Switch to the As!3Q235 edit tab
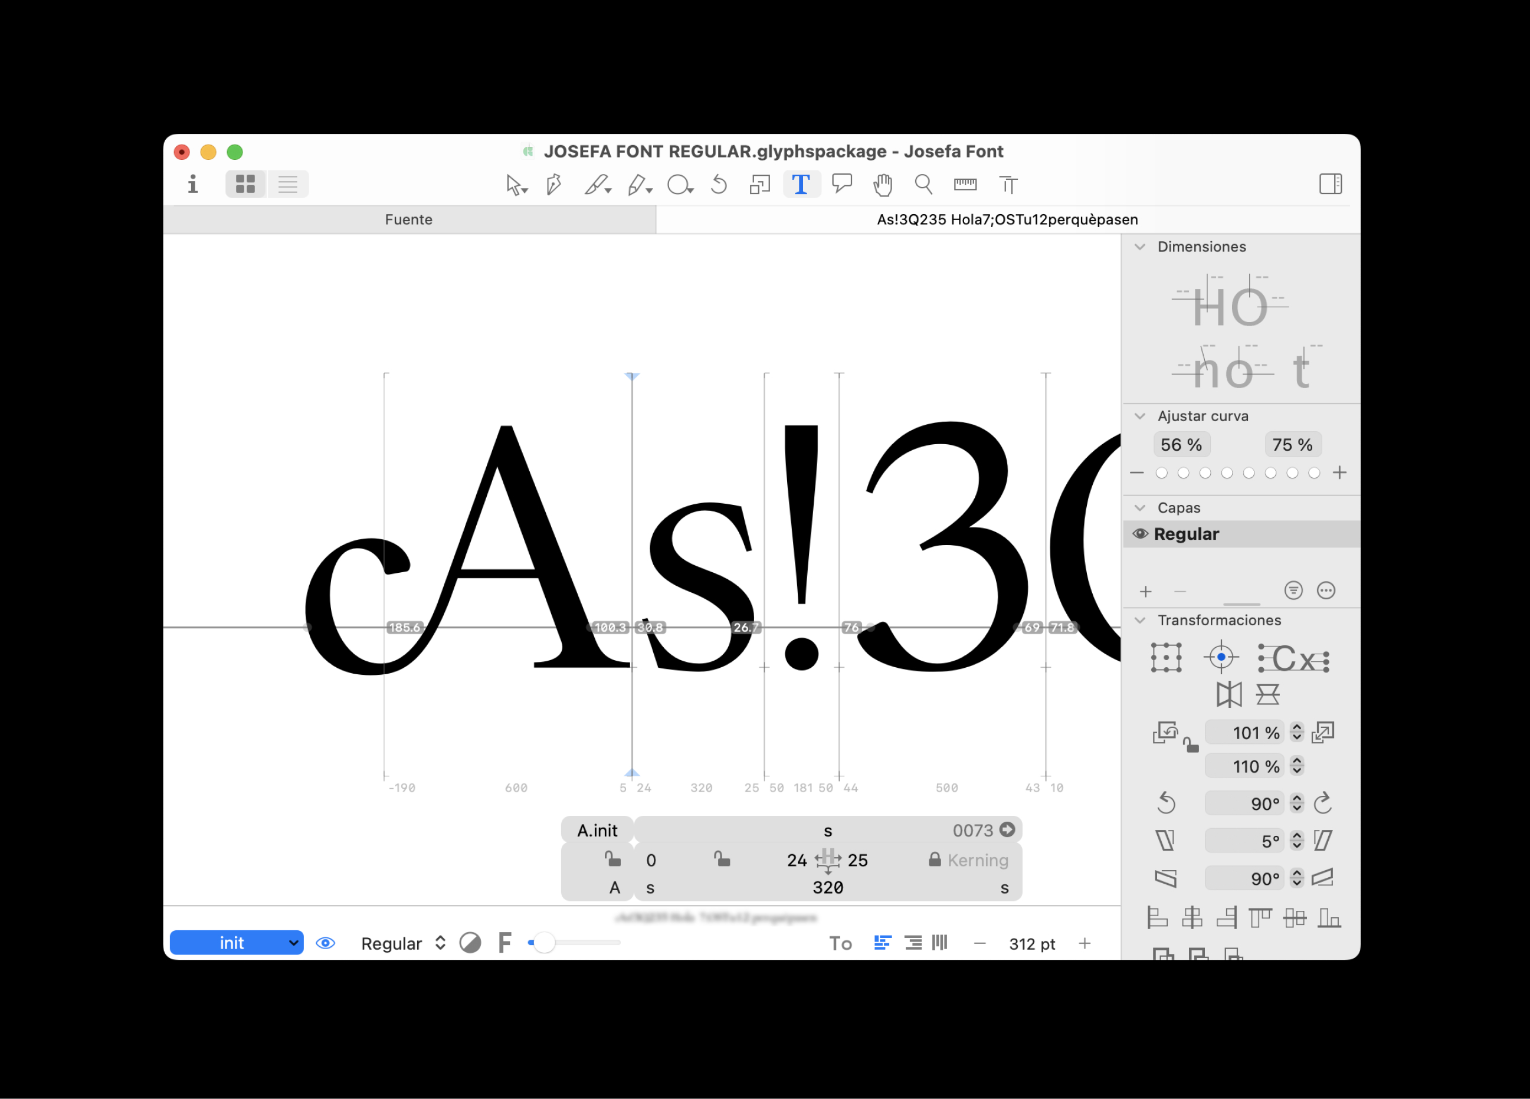This screenshot has width=1530, height=1099. coord(1007,220)
